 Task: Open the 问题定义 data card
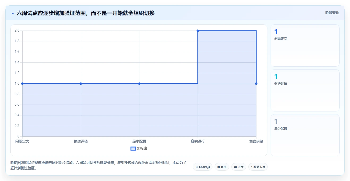(x=305, y=45)
